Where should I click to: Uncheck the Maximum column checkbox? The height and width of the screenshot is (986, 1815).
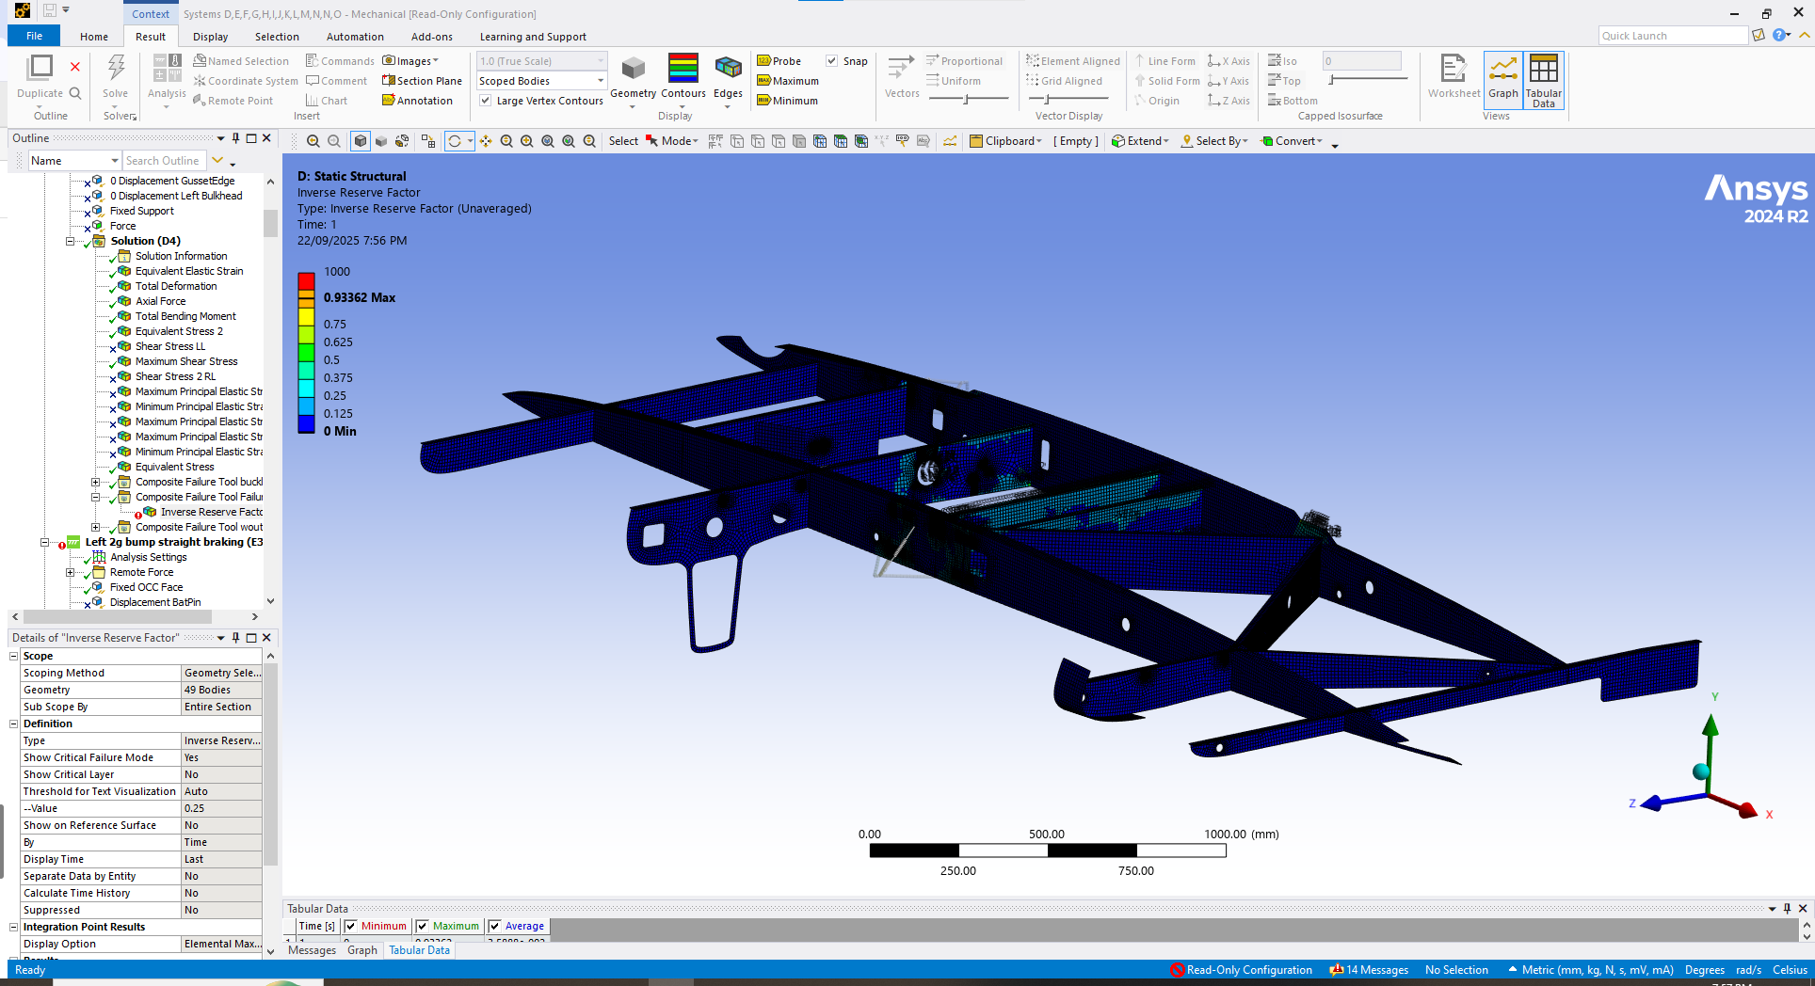coord(423,926)
